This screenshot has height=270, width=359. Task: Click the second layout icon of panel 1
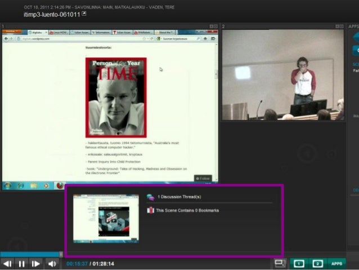click(x=216, y=26)
